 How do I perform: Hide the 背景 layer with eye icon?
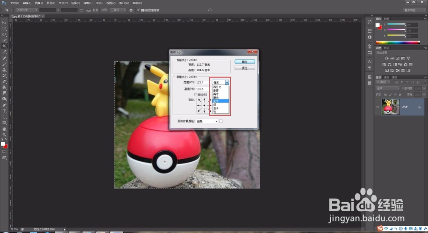click(378, 107)
